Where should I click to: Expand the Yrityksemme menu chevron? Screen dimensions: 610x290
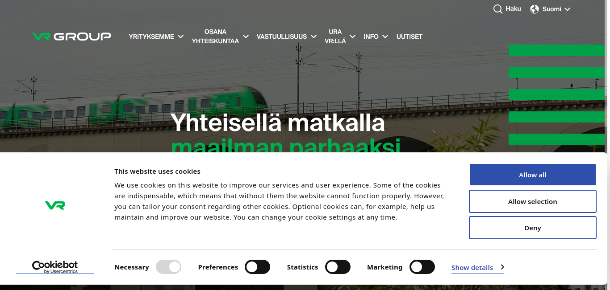[181, 37]
